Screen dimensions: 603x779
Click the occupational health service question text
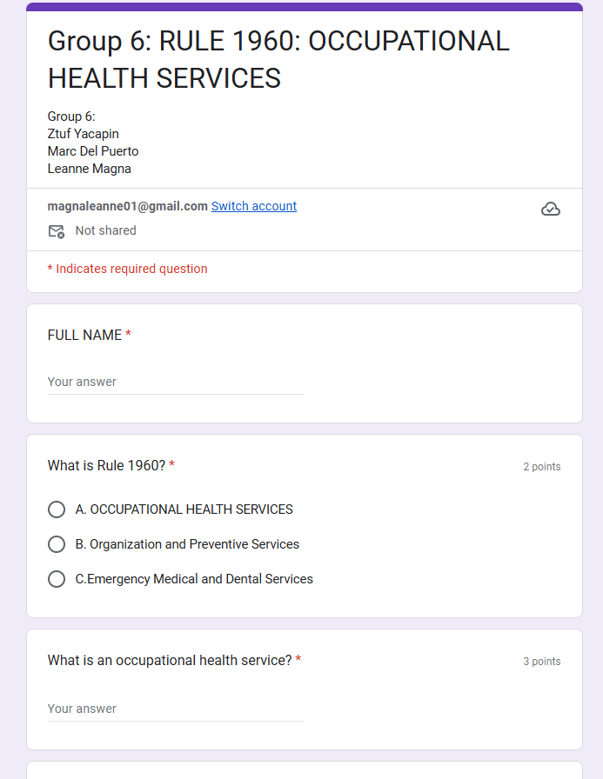coord(170,661)
